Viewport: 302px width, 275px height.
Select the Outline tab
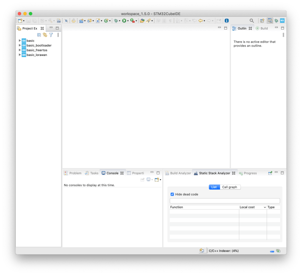240,28
